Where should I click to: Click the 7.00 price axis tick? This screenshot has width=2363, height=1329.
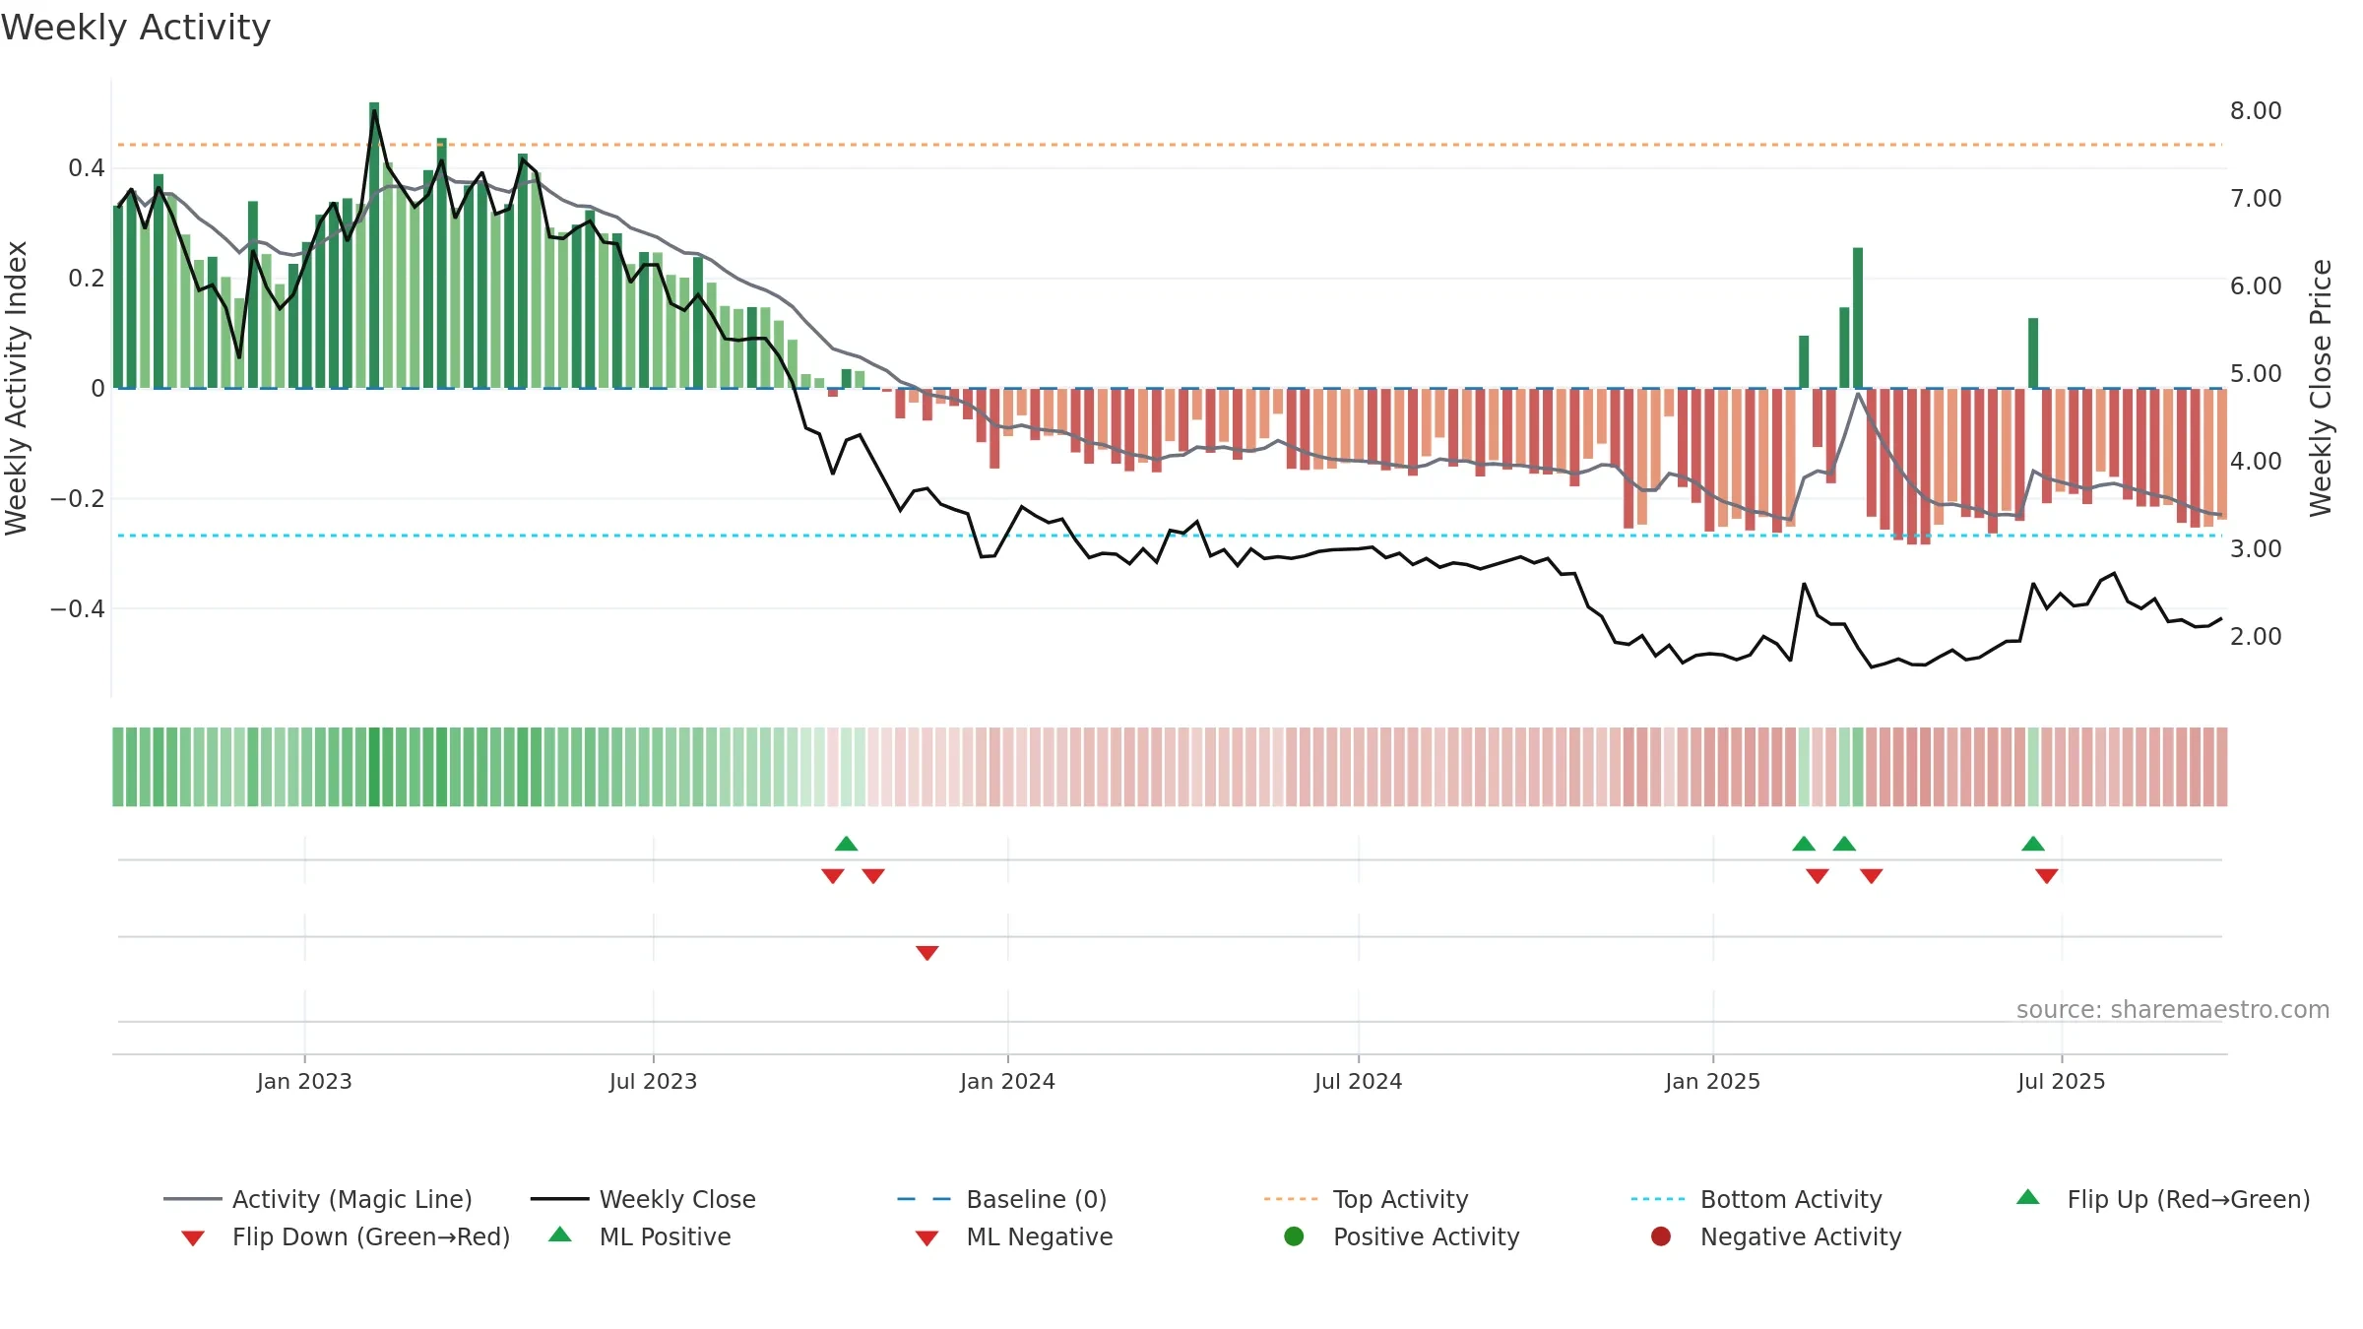point(2256,199)
